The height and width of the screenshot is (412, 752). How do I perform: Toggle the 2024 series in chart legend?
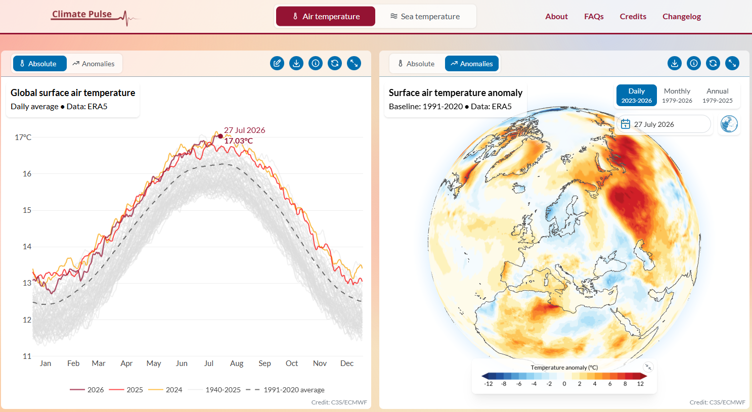[165, 390]
